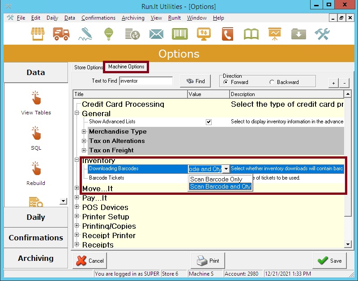The image size is (358, 281).
Task: Open the Edit menu
Action: [36, 18]
